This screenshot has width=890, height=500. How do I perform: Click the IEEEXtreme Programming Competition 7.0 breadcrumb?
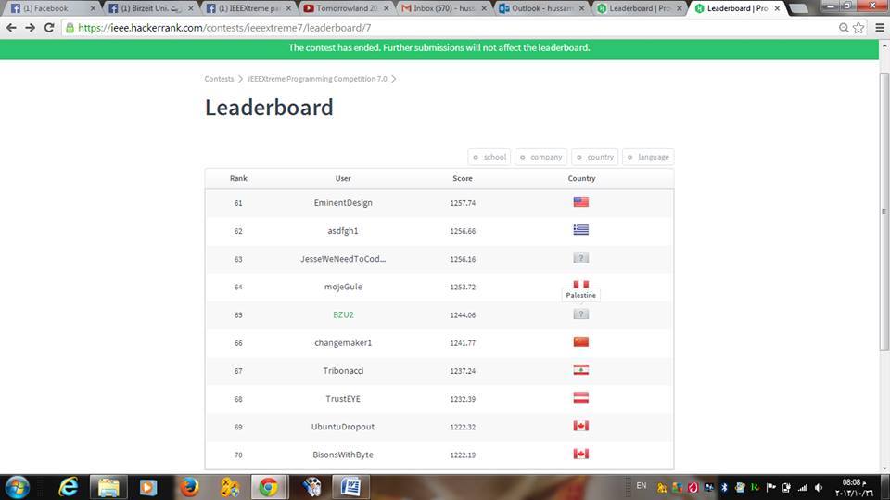(317, 79)
